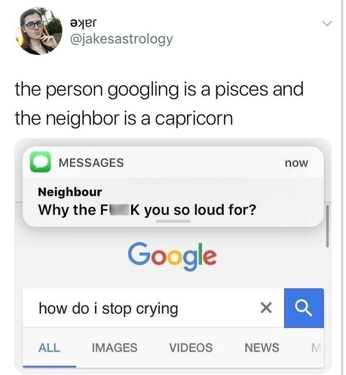This screenshot has width=346, height=375.
Task: Tap the green Messages app icon
Action: (x=41, y=162)
